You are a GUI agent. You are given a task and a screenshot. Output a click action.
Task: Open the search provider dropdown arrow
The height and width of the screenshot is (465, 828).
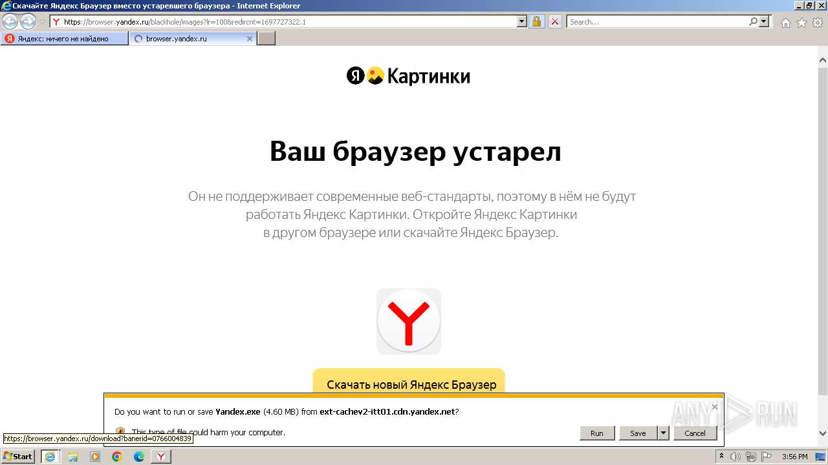point(764,21)
